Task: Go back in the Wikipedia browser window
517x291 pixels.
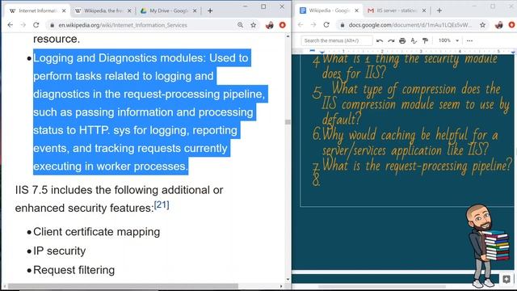Action: point(11,25)
